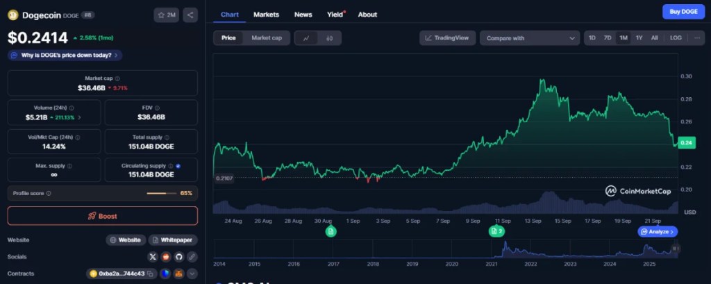Open the About tab
The image size is (711, 284).
point(367,15)
